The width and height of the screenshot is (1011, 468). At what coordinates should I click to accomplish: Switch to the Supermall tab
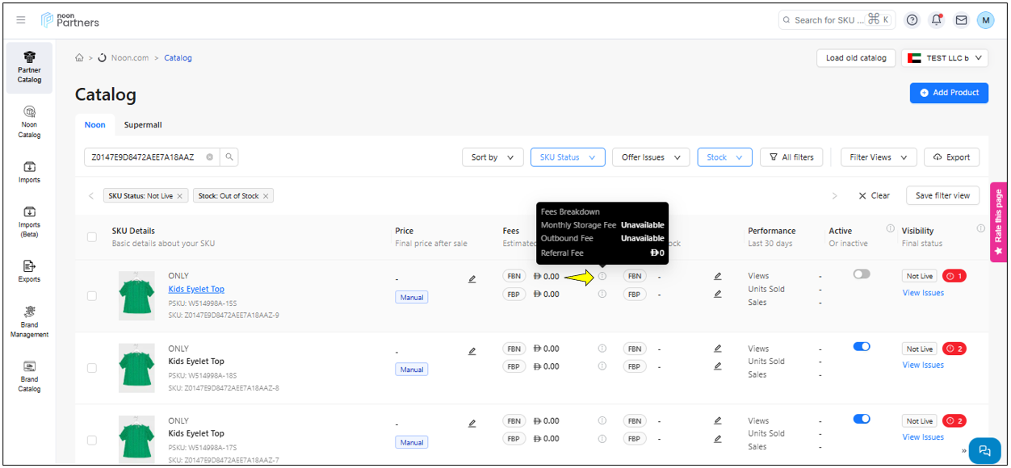tap(143, 125)
